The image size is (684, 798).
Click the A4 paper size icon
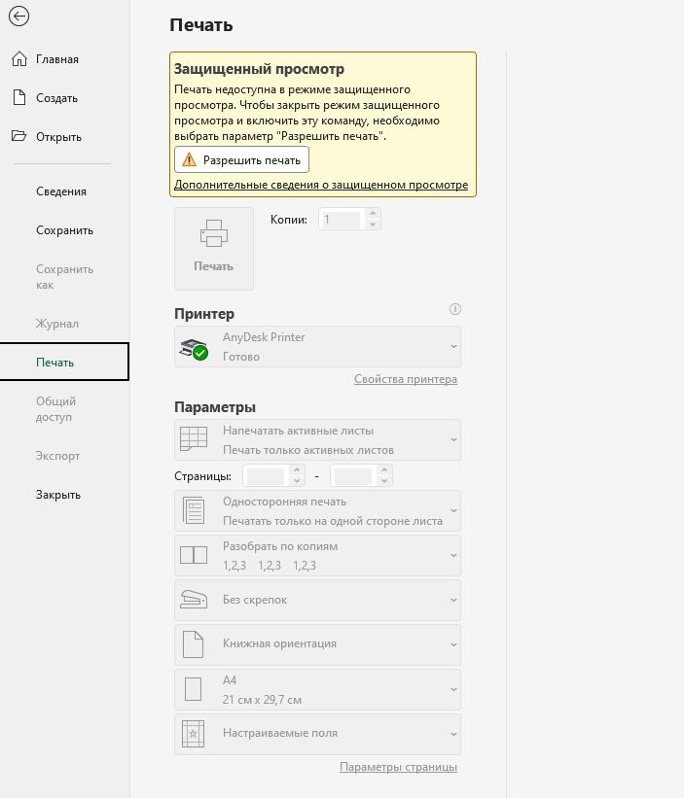(x=194, y=689)
